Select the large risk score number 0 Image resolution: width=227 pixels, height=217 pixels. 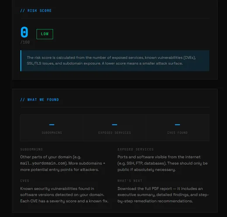[x=24, y=32]
